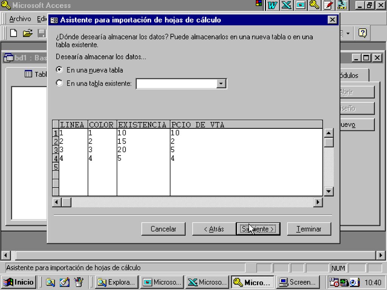The height and width of the screenshot is (290, 387).
Task: Open the existing table dropdown arrow
Action: click(221, 83)
